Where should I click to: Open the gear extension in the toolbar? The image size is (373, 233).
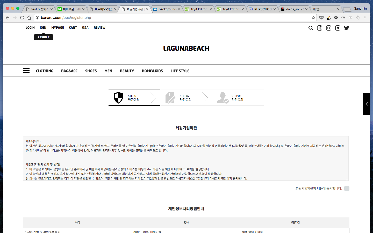click(x=336, y=18)
